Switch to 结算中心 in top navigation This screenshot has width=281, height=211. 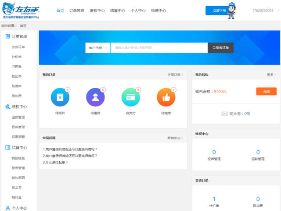click(117, 10)
